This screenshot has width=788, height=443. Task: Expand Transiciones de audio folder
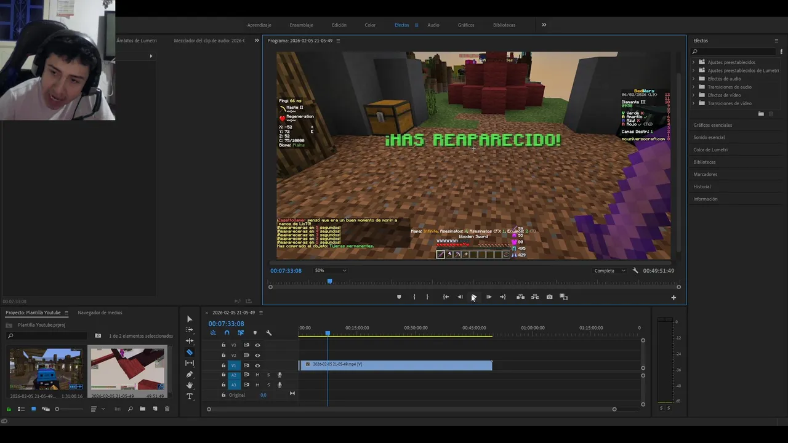point(694,87)
